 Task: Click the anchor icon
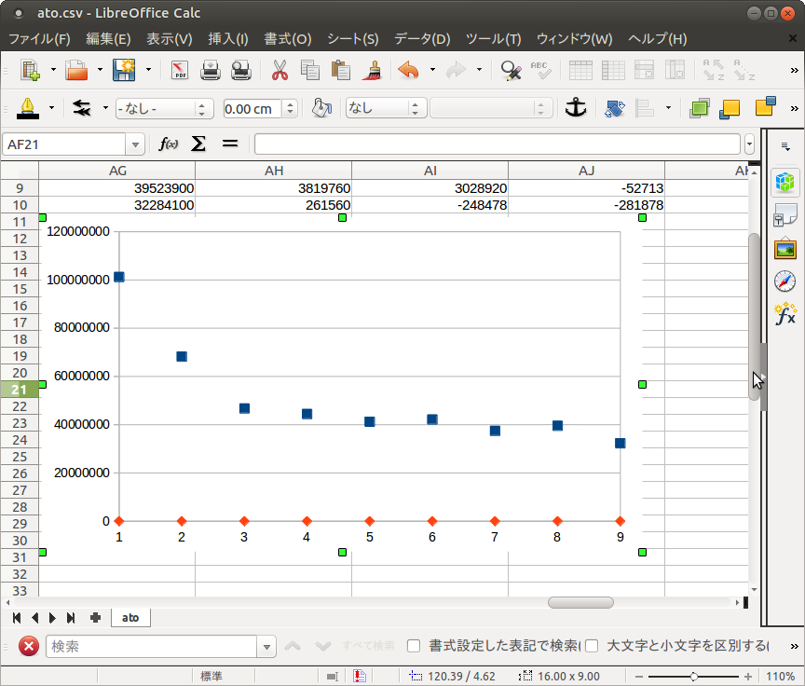(x=576, y=108)
